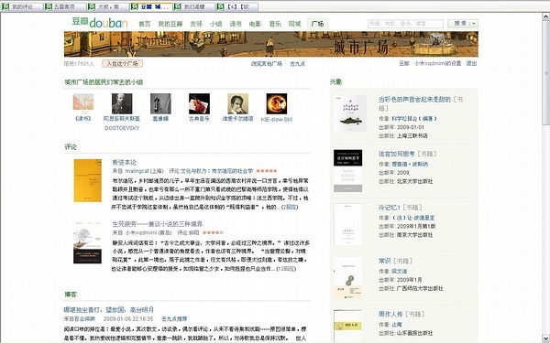
Task: Open the 豆邮 link
Action: (x=404, y=63)
